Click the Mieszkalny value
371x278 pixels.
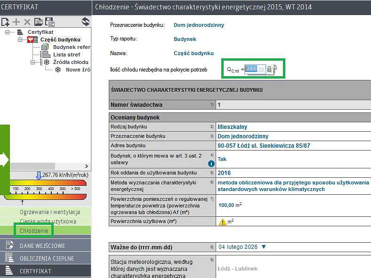pos(233,127)
